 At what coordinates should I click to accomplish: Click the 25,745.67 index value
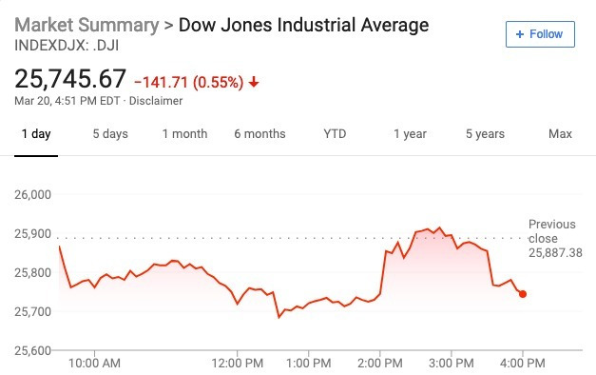(70, 79)
